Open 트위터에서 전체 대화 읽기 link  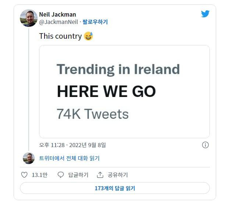click(69, 158)
